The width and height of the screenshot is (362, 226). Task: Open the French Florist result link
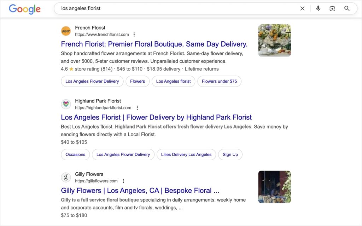[x=154, y=44]
